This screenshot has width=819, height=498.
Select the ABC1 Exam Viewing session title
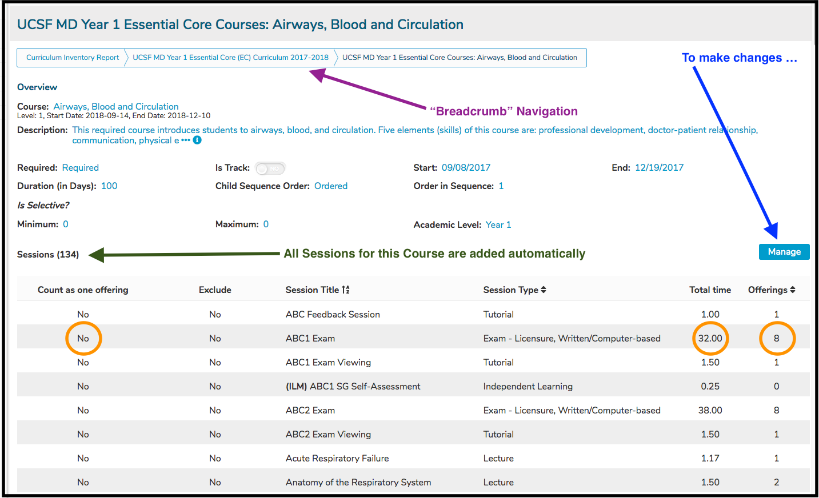(328, 362)
